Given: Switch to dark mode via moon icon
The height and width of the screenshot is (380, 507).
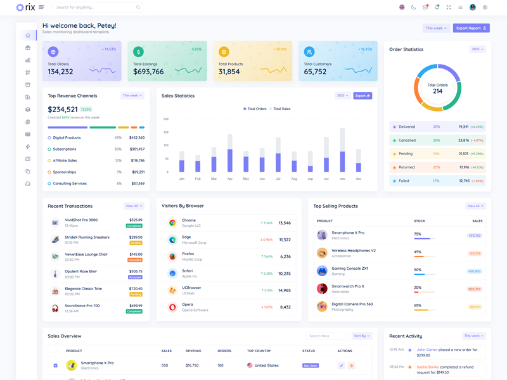Looking at the screenshot, I should (x=414, y=8).
